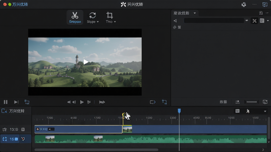
Task: Click the blue loop frame icon at left
Action: point(27,102)
